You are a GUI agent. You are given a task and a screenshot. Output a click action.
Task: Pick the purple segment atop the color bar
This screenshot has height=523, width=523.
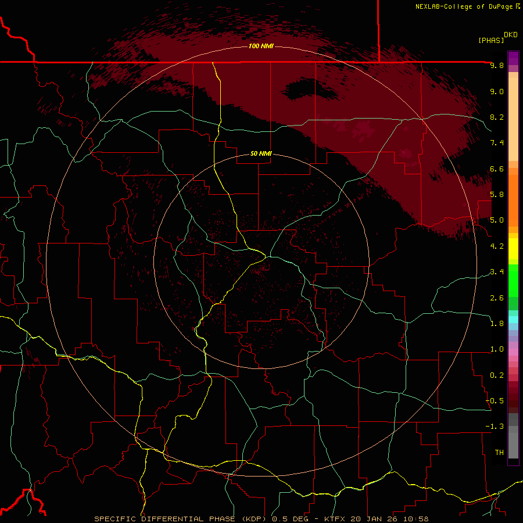(x=513, y=58)
